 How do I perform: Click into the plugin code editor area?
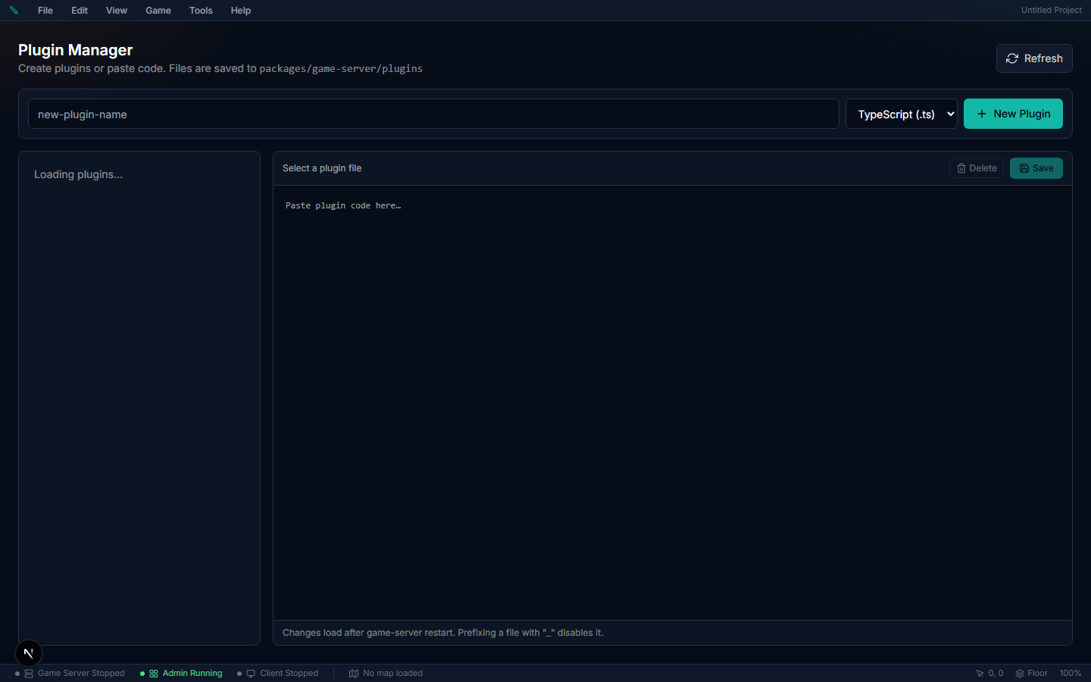coord(673,402)
